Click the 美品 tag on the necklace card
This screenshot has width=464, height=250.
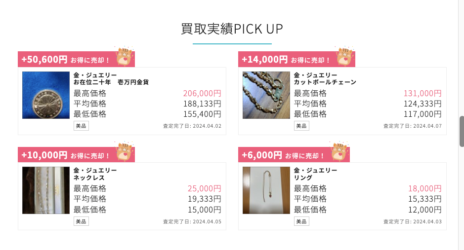pos(81,221)
